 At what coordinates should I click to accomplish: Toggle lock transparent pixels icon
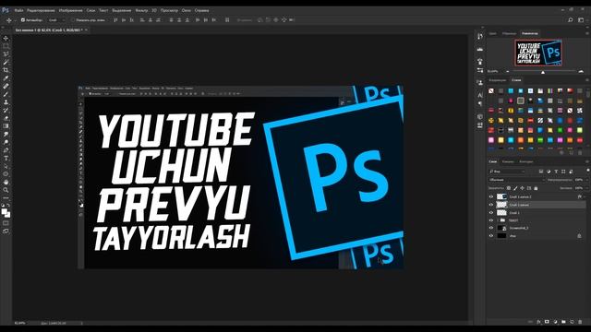click(509, 188)
